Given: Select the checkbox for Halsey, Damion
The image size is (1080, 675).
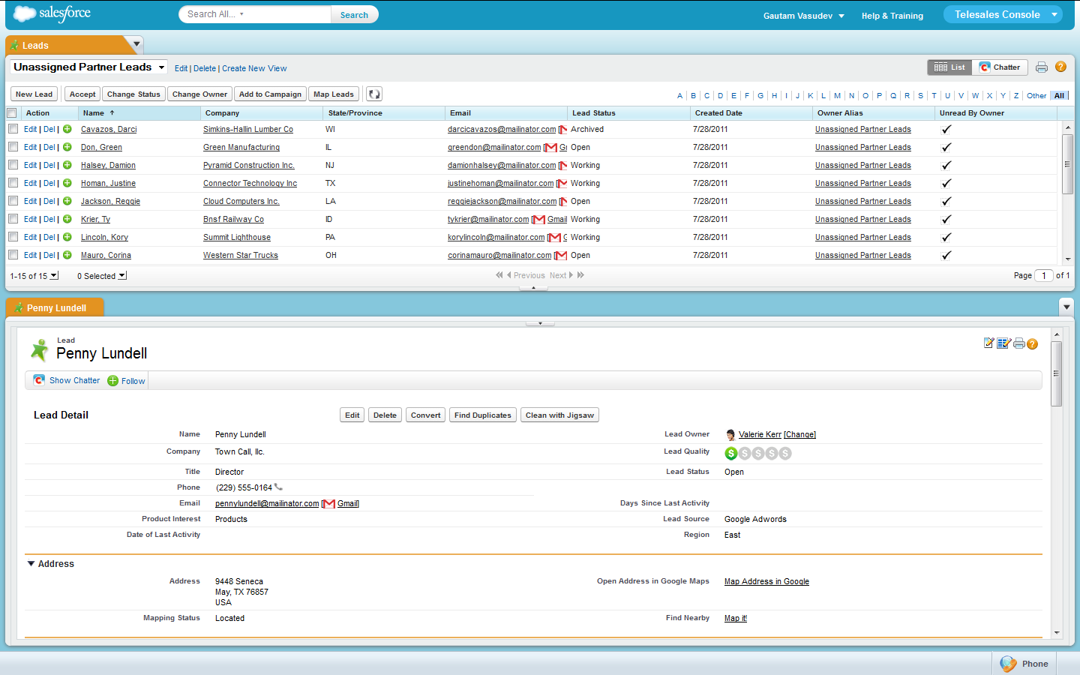Looking at the screenshot, I should pyautogui.click(x=13, y=165).
